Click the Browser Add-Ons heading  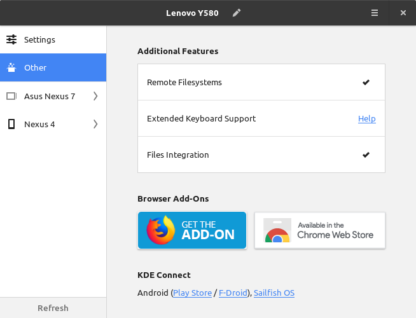click(x=173, y=198)
